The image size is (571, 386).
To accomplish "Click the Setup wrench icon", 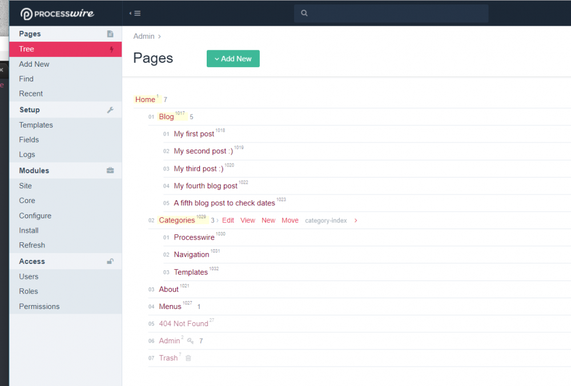I will (x=110, y=110).
